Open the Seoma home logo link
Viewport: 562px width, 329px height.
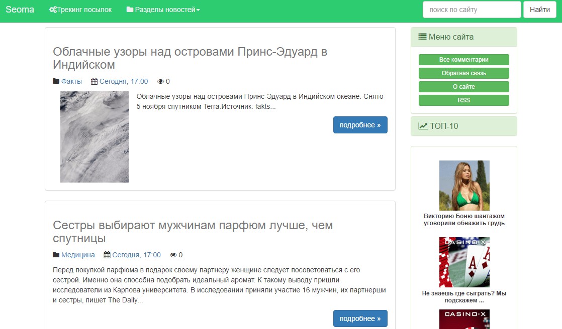20,10
